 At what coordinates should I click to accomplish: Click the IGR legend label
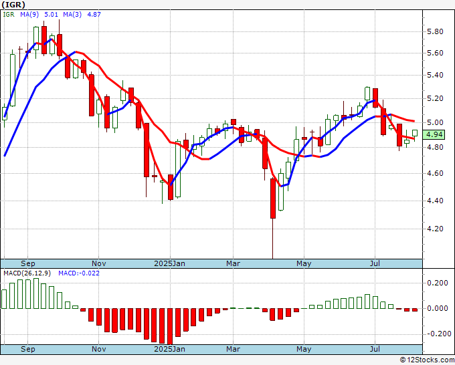click(x=9, y=15)
